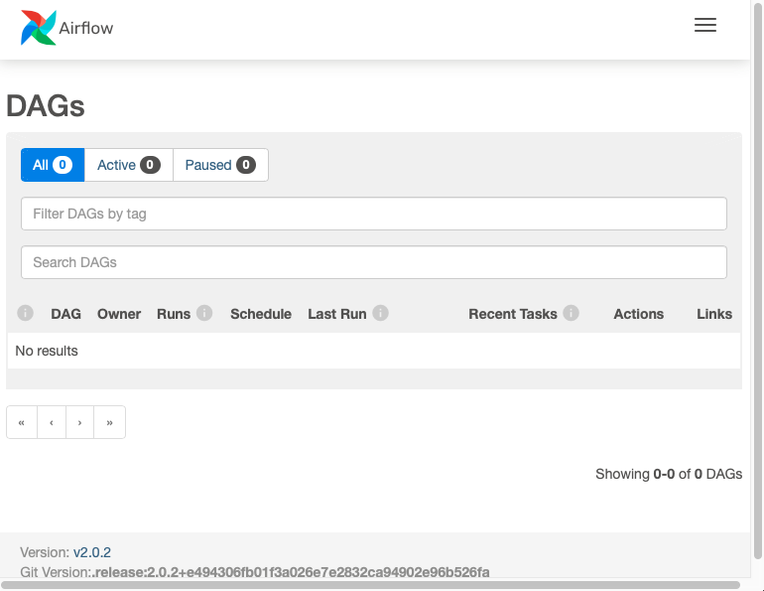Image resolution: width=764 pixels, height=591 pixels.
Task: Go to last page with » button
Action: 109,422
